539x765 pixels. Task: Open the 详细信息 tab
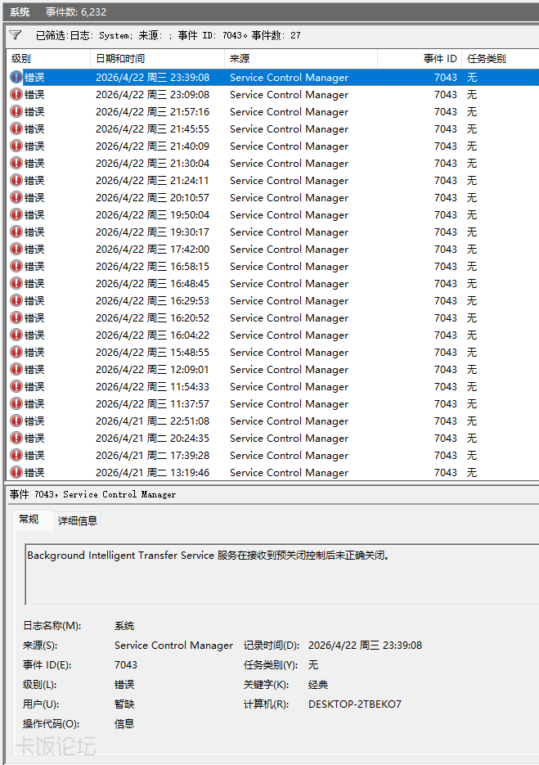click(x=78, y=520)
